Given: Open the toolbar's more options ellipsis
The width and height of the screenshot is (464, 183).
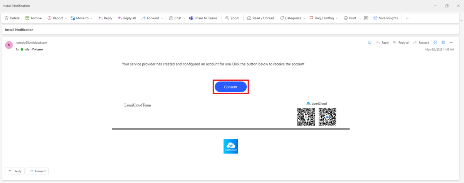Looking at the screenshot, I should tap(408, 18).
